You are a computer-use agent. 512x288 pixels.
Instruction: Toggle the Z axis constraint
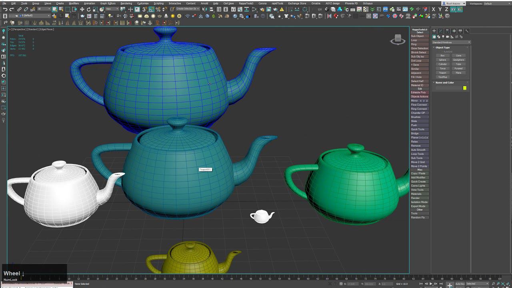pos(446,9)
